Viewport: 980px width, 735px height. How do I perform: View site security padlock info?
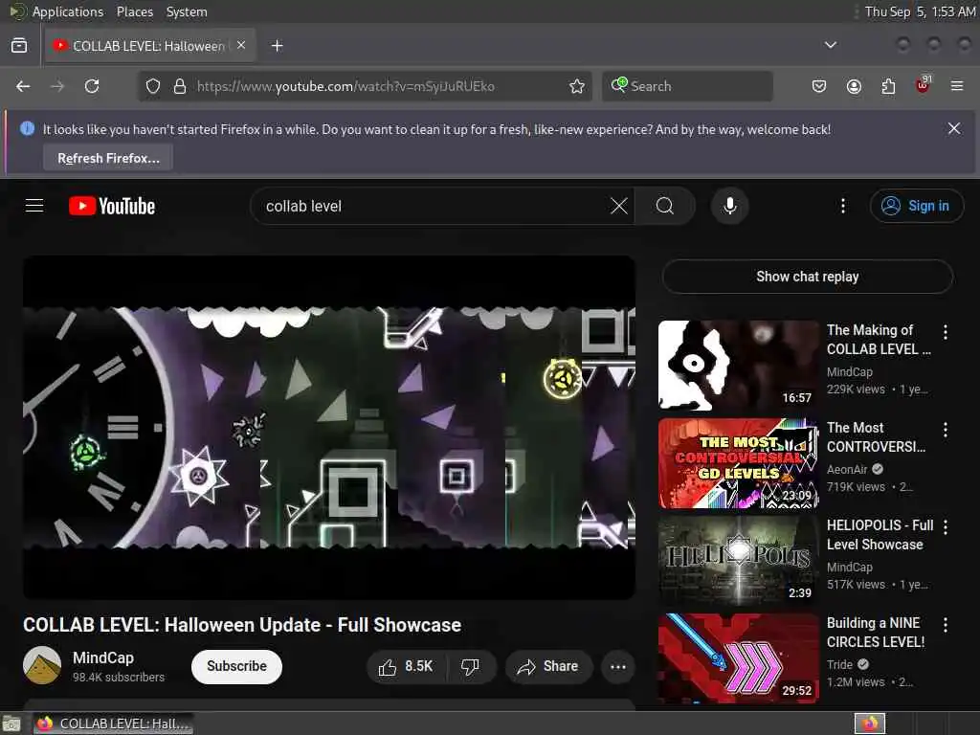pos(180,86)
